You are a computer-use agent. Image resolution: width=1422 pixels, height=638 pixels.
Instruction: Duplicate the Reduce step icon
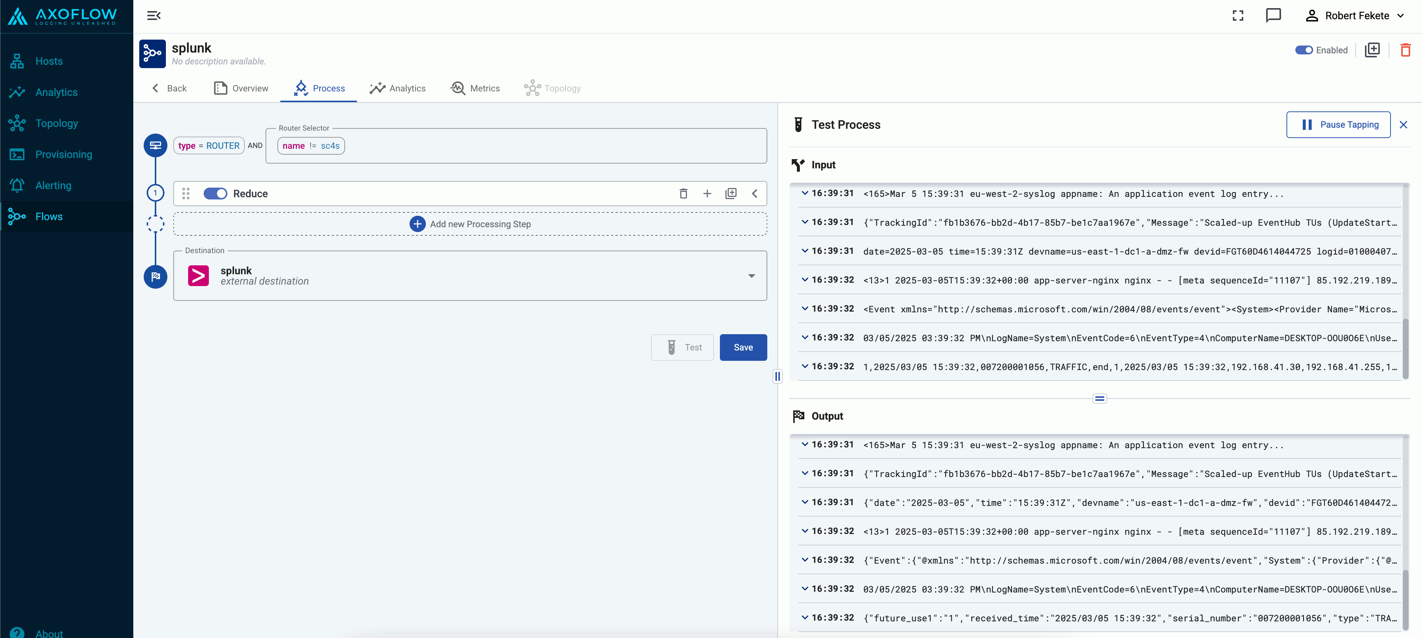tap(730, 194)
